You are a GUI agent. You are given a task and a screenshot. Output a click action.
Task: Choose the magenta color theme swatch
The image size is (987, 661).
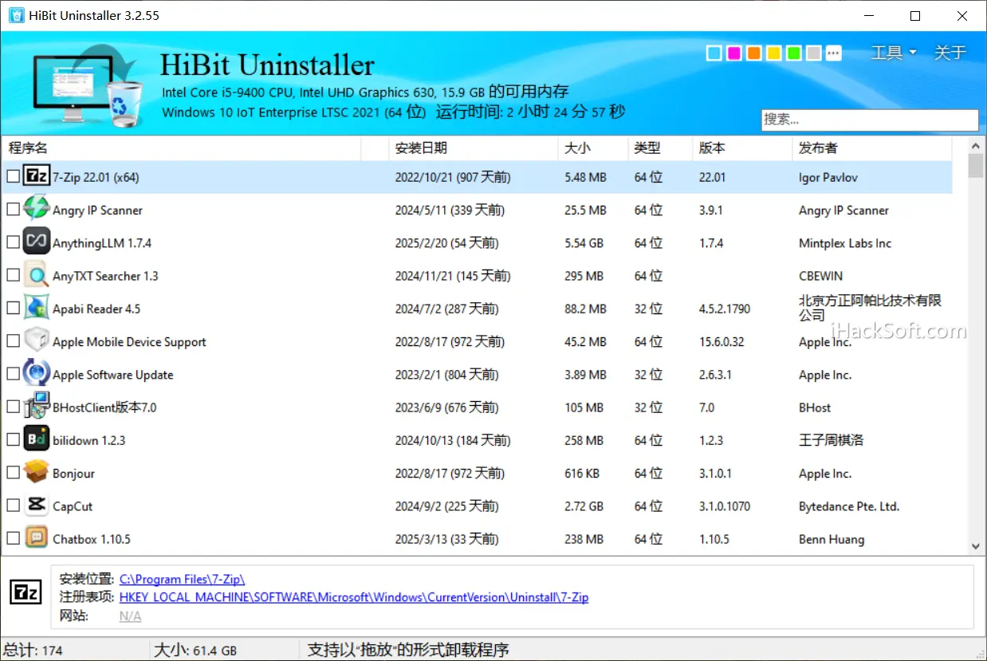[x=734, y=53]
